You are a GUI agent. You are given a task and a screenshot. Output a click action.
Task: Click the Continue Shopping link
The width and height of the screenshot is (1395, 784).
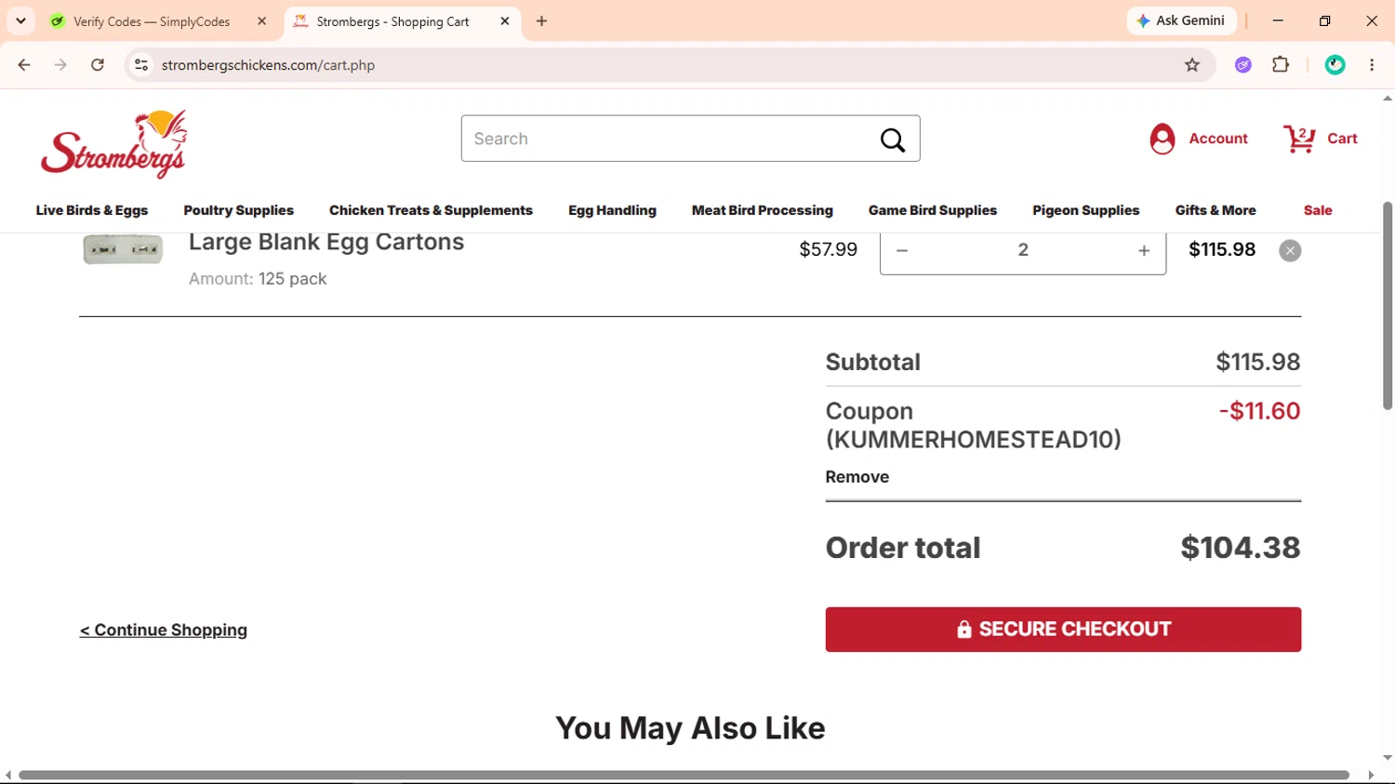pyautogui.click(x=164, y=631)
